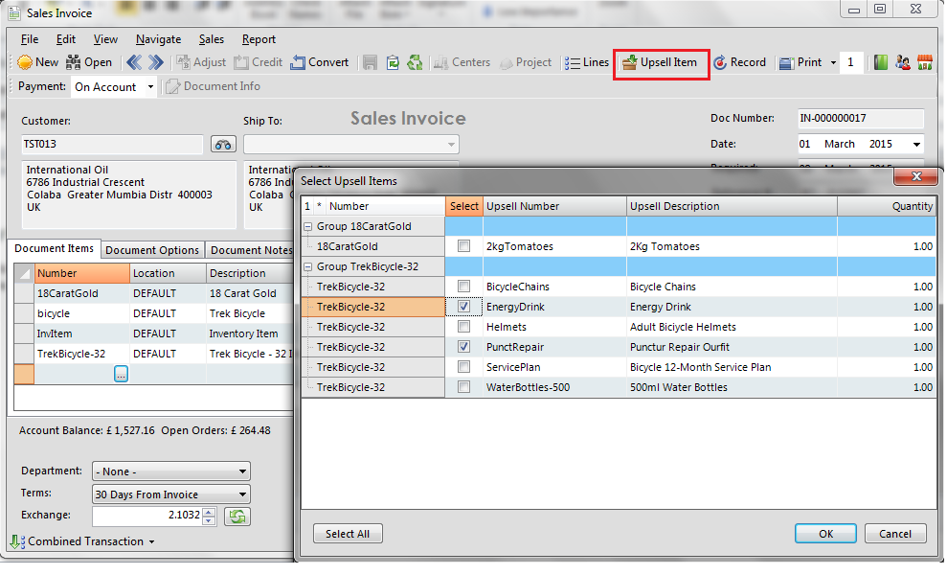Click OK in Select Upsell Items dialog
This screenshot has width=947, height=575.
[x=825, y=534]
